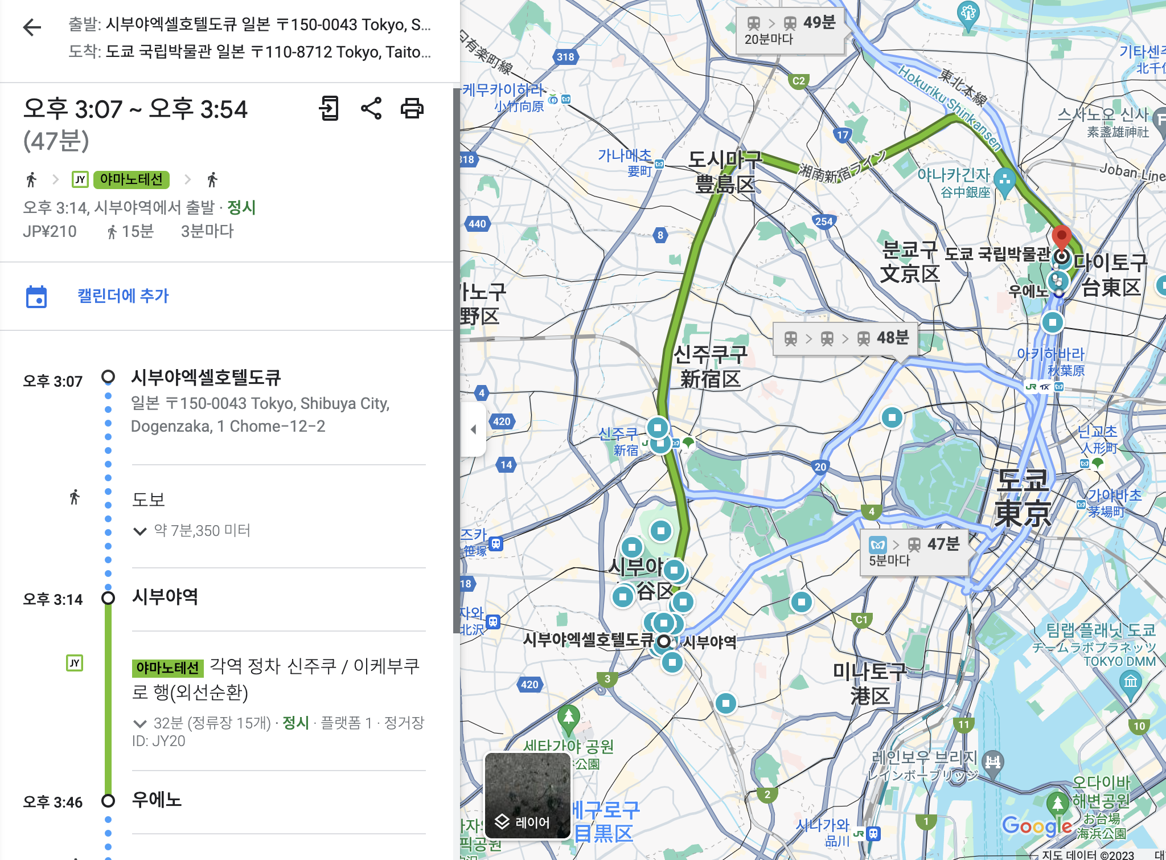The height and width of the screenshot is (860, 1166).
Task: Click the 레인보우 브리지 bridge icon on map
Action: [993, 761]
